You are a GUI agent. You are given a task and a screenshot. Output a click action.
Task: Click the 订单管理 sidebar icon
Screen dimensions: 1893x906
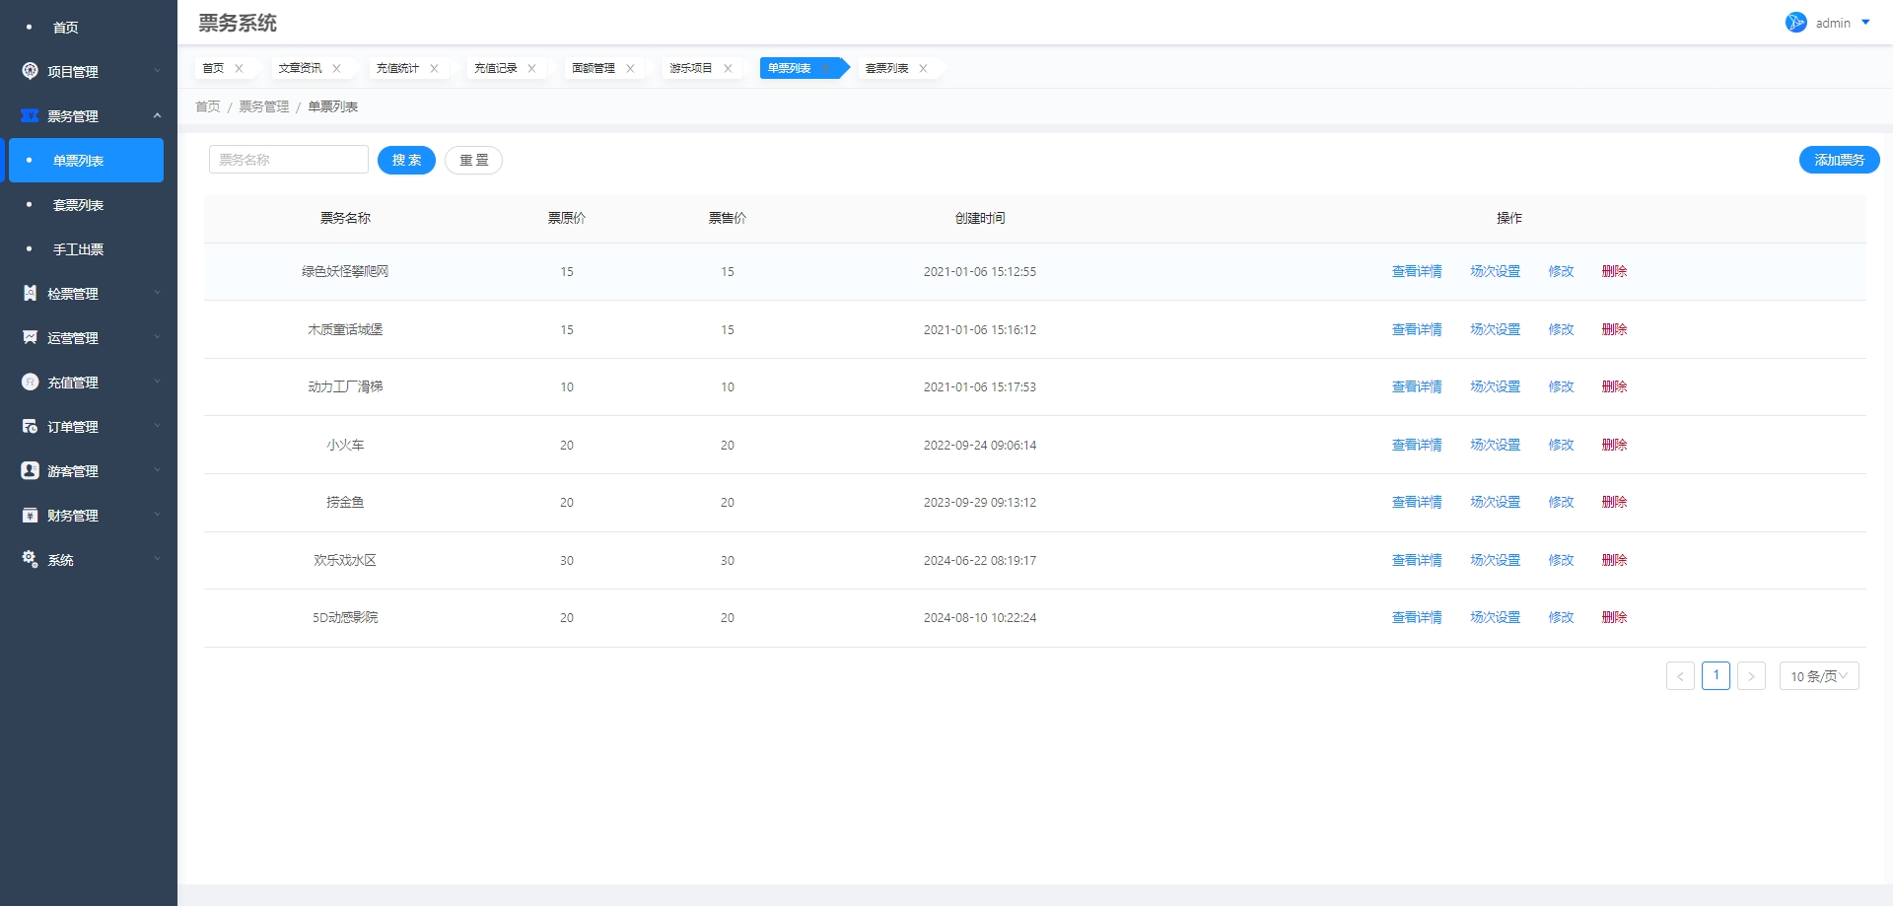(30, 426)
